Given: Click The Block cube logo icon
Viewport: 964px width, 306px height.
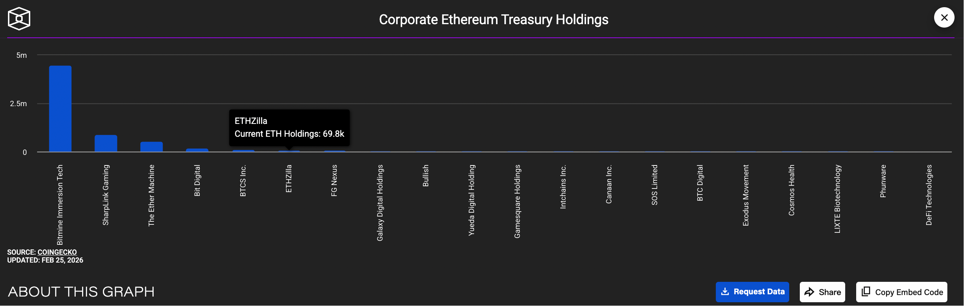Looking at the screenshot, I should pos(19,19).
